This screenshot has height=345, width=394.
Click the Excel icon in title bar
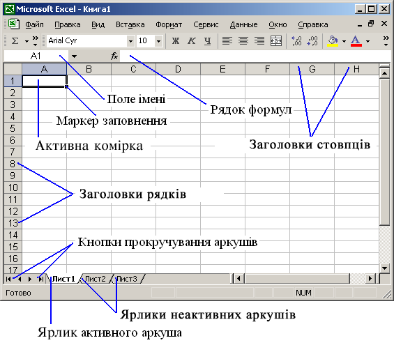[x=10, y=9]
